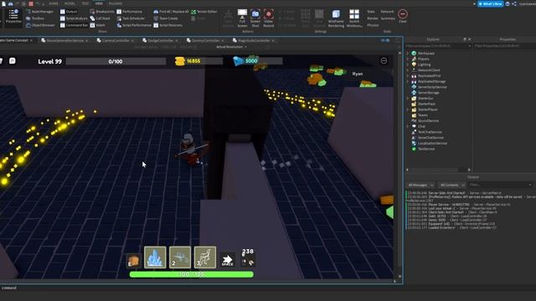The height and width of the screenshot is (301, 536).
Task: Toggle Wireframe Rendering
Action: tap(336, 18)
